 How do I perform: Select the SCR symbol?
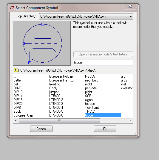[x=88, y=96]
